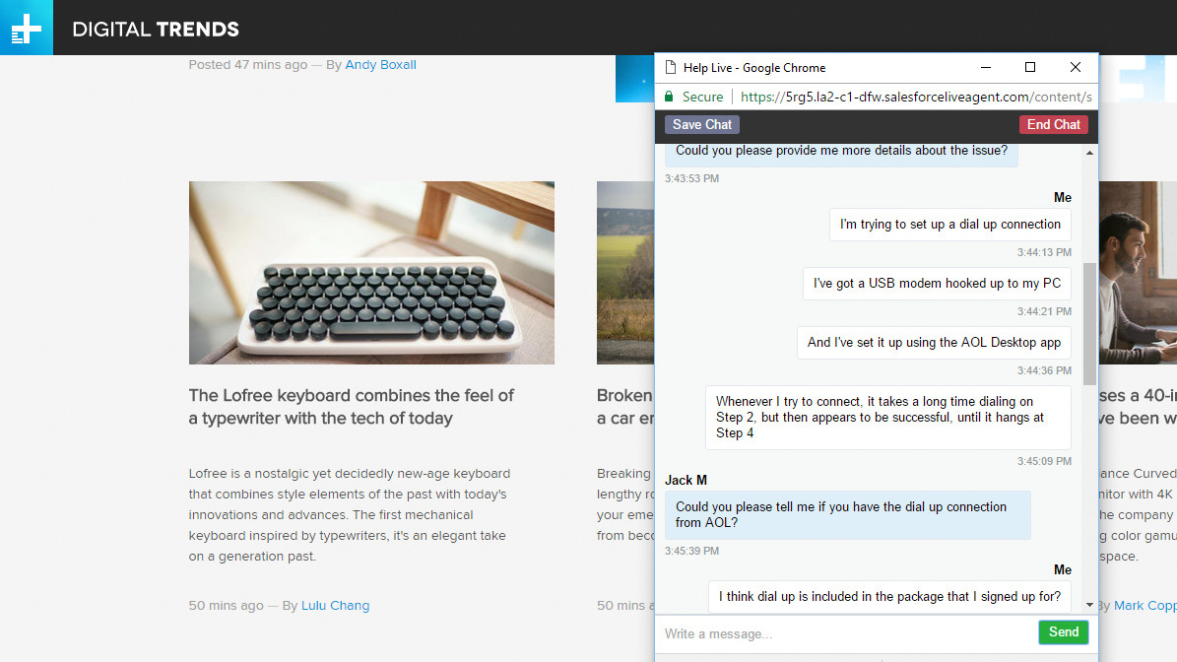
Task: Click the agent name 'Jack M'
Action: pyautogui.click(x=686, y=481)
